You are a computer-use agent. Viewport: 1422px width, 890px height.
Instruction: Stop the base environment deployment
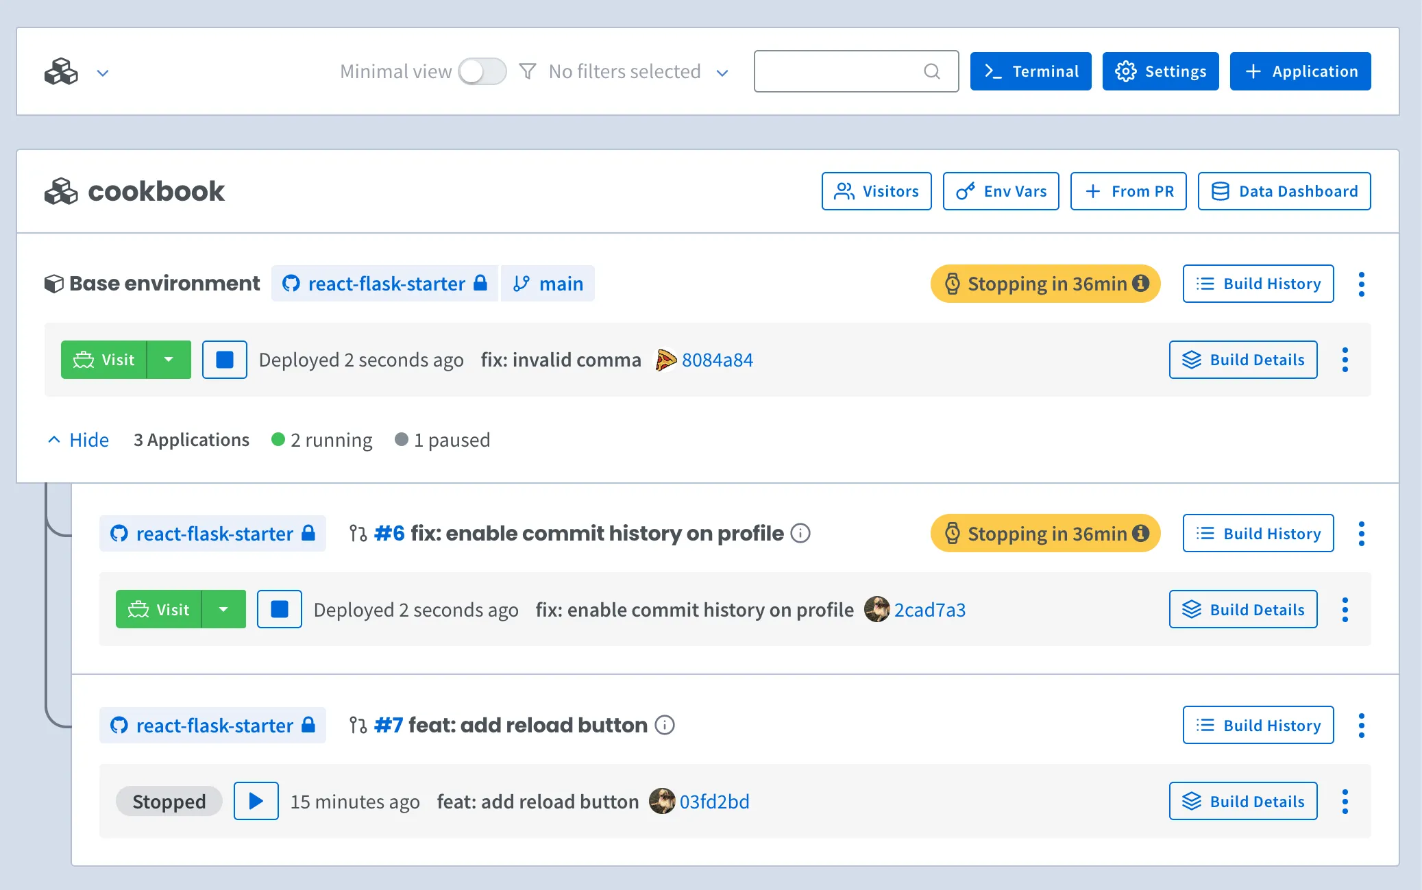pos(224,360)
